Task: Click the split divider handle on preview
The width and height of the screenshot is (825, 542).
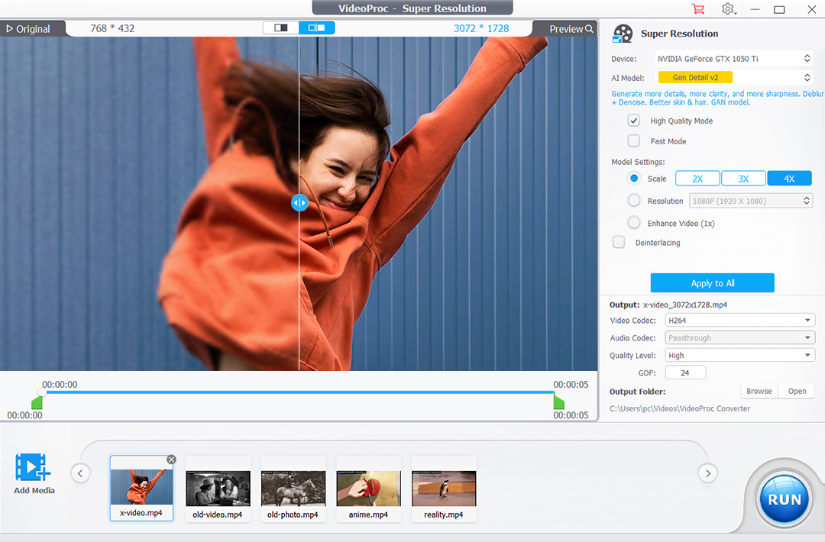Action: (299, 203)
